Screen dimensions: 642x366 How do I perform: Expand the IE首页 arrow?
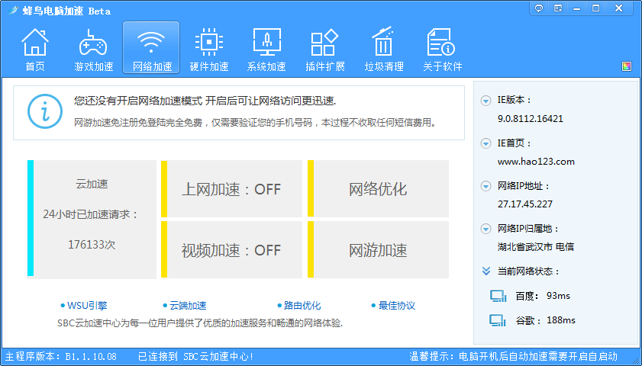click(486, 143)
